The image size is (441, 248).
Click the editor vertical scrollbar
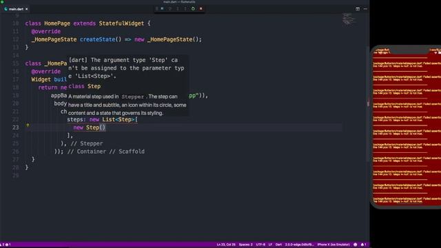[x=368, y=104]
